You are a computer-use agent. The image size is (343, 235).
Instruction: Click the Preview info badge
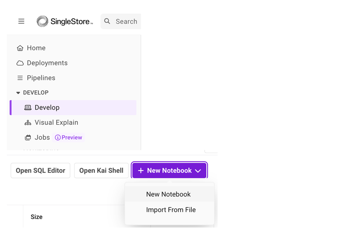pyautogui.click(x=68, y=138)
